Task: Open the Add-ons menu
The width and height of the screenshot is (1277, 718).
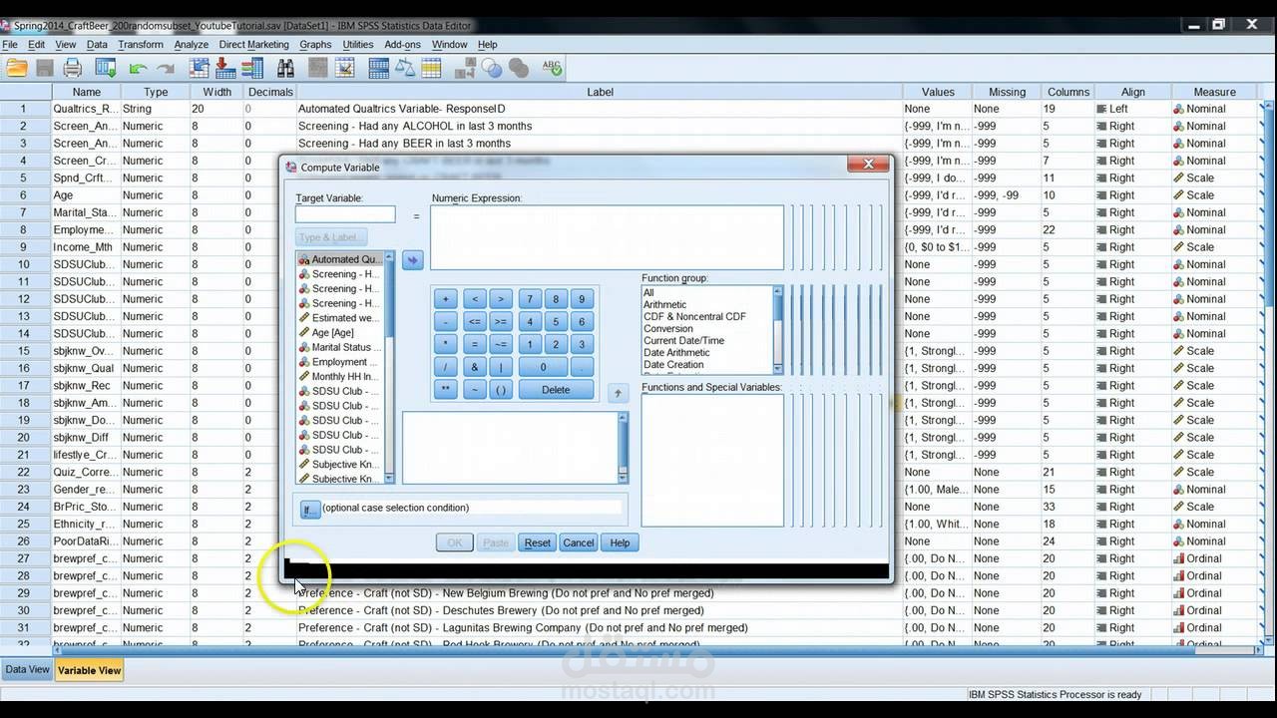Action: pos(402,45)
